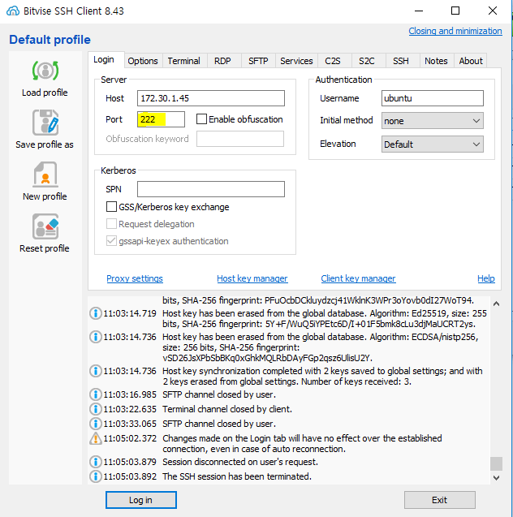Click info icon of 11:03:33.065 log entry
The width and height of the screenshot is (513, 517).
pyautogui.click(x=96, y=424)
